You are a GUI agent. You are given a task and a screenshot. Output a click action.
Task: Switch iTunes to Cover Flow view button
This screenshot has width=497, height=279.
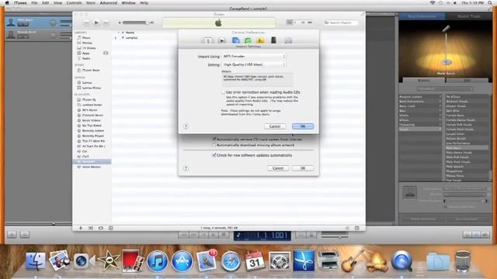pyautogui.click(x=310, y=22)
